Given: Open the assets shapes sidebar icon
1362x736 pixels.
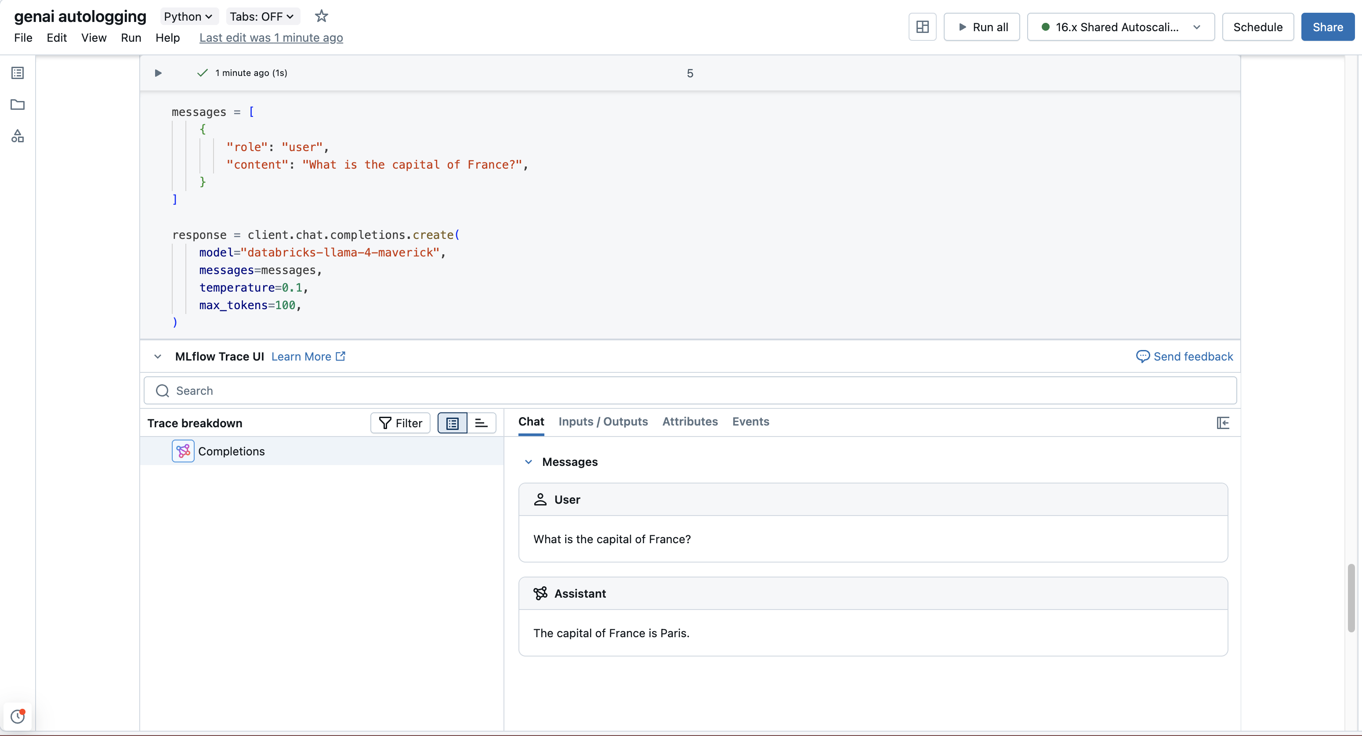Looking at the screenshot, I should [18, 136].
